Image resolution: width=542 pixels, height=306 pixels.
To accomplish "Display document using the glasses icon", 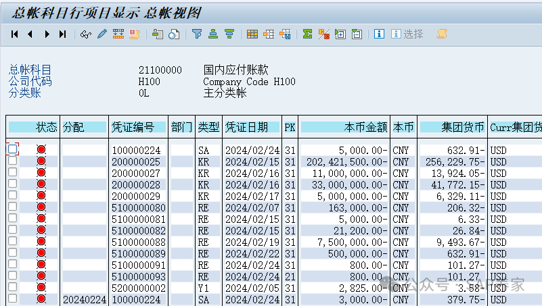I will coord(86,34).
